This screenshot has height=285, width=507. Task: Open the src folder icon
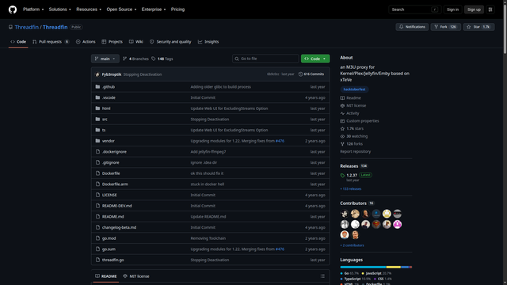(x=97, y=119)
